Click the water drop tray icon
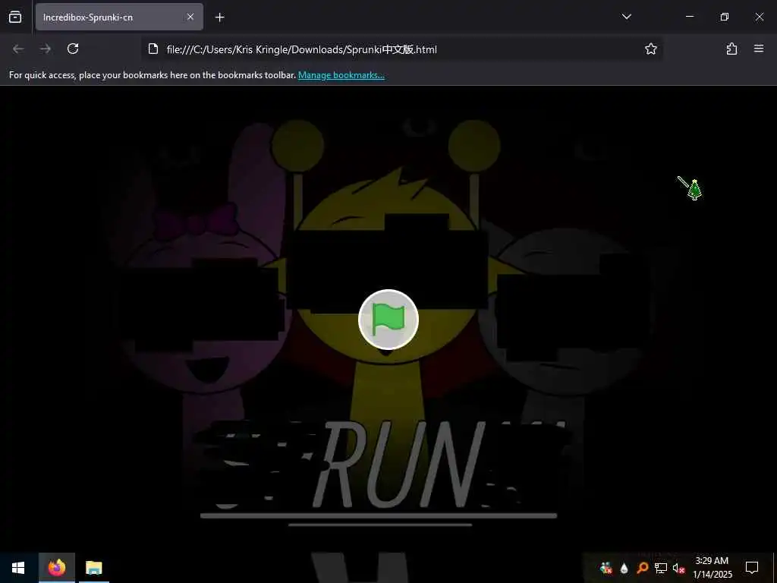 (624, 568)
